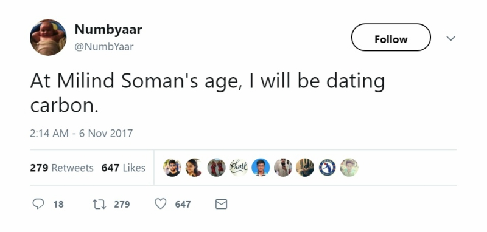Open first liker avatar with sunglasses
This screenshot has height=232, width=487.
point(172,168)
